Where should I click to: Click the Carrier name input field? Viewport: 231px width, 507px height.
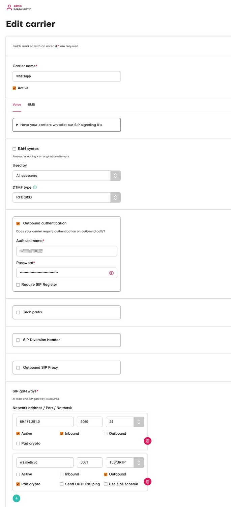coord(66,76)
